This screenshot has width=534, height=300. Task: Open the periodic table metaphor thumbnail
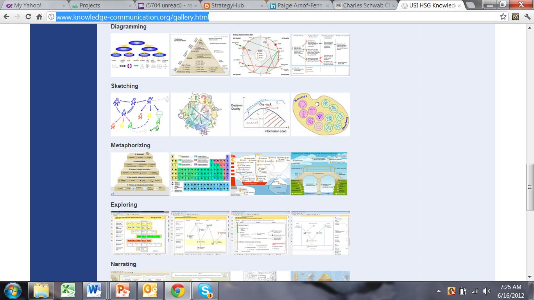(x=200, y=173)
